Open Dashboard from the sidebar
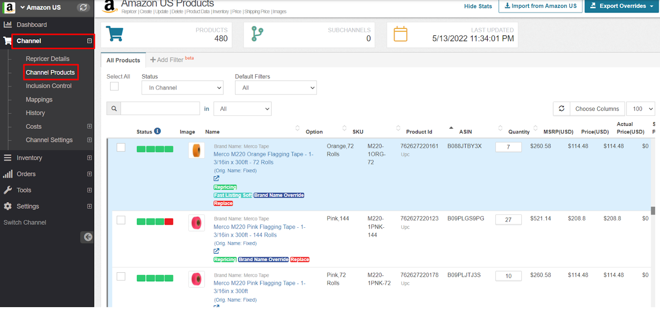660x309 pixels. 31,25
